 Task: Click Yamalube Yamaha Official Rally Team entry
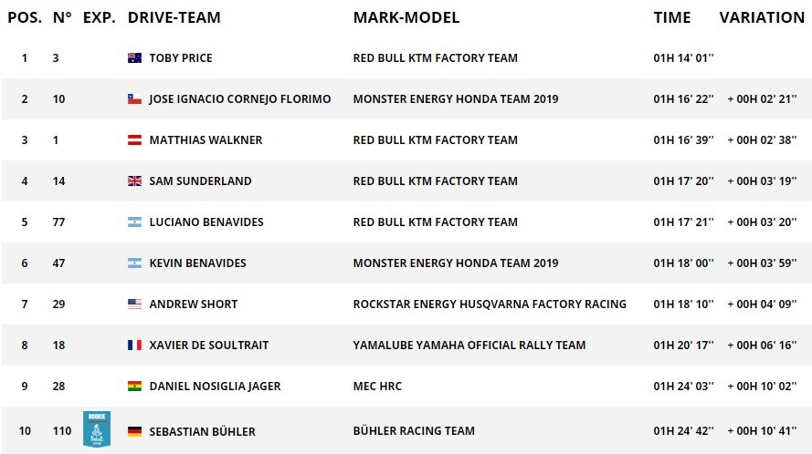[469, 345]
